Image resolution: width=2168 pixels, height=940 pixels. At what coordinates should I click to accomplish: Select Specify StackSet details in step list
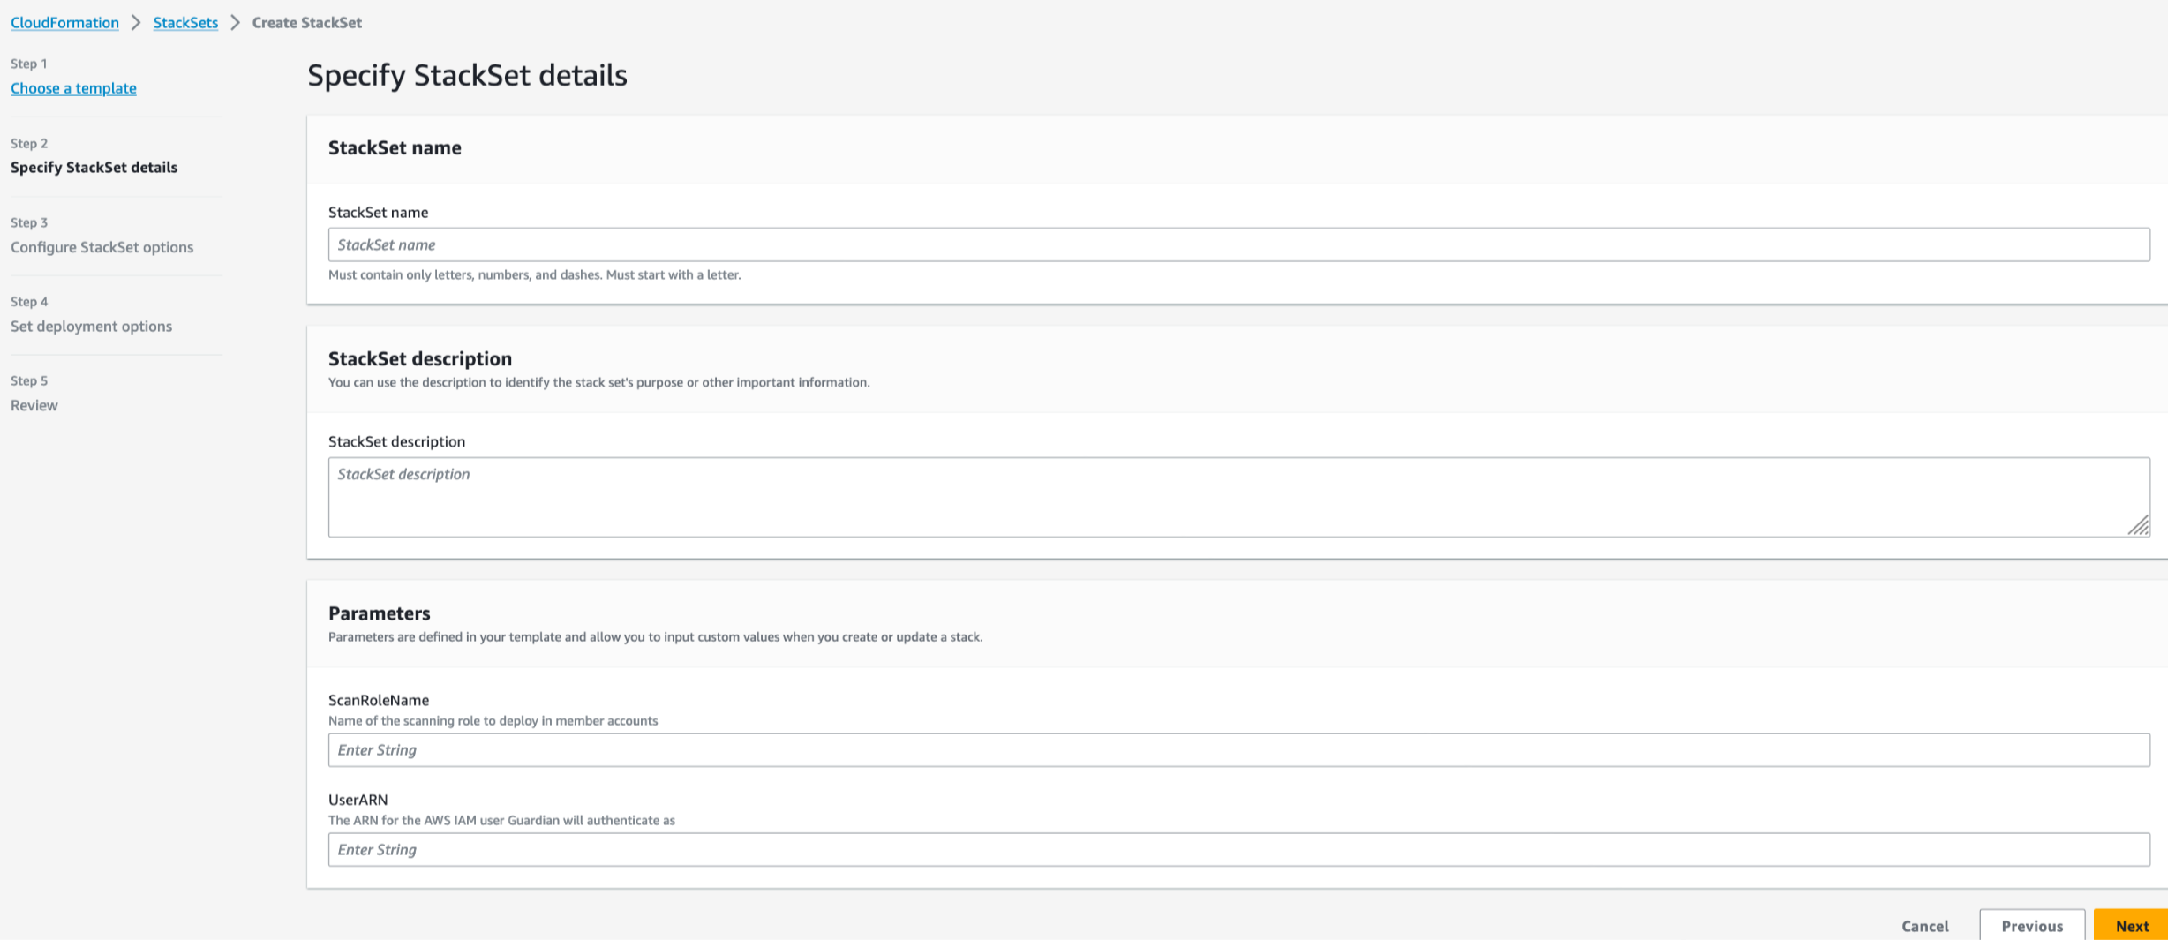tap(94, 168)
